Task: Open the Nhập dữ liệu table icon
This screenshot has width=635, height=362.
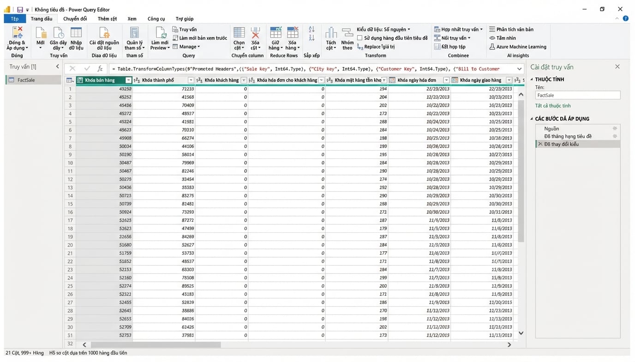Action: click(x=76, y=33)
